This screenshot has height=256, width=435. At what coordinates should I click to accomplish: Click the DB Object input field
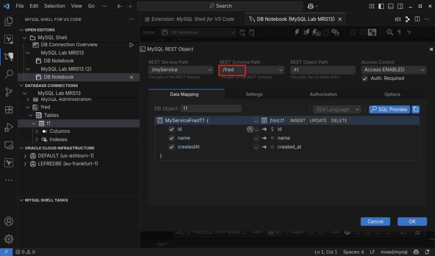211,108
